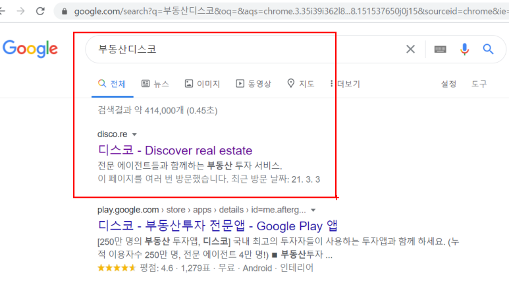Switch to the 동영상 tab
This screenshot has width=509, height=281.
[254, 84]
